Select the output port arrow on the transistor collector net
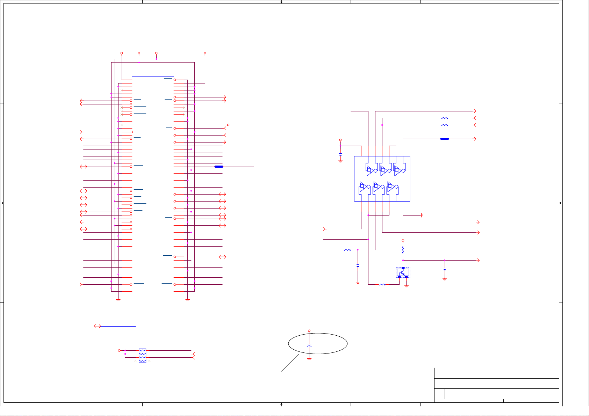The width and height of the screenshot is (589, 416). coord(479,261)
